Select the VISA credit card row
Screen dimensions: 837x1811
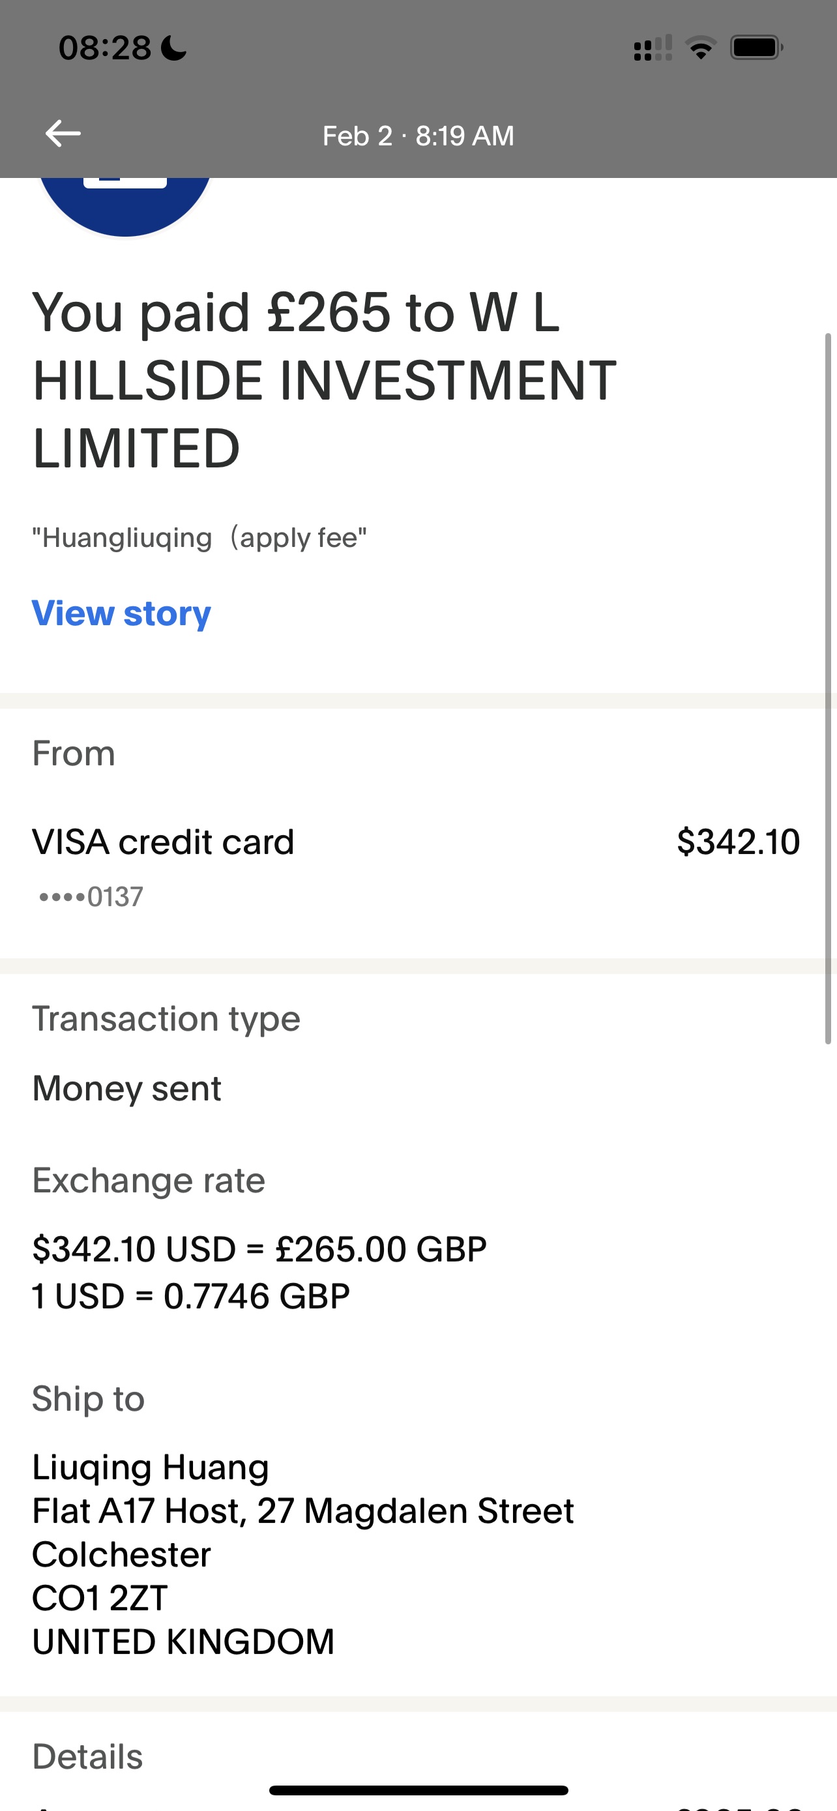point(163,842)
